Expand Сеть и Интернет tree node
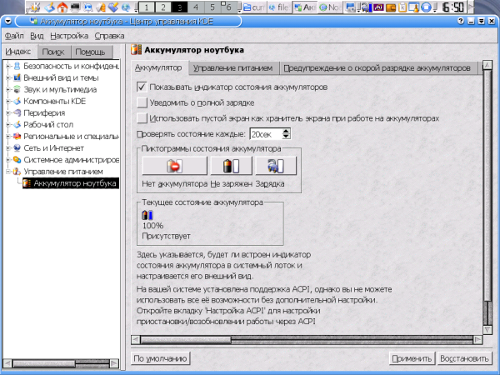 [8, 148]
